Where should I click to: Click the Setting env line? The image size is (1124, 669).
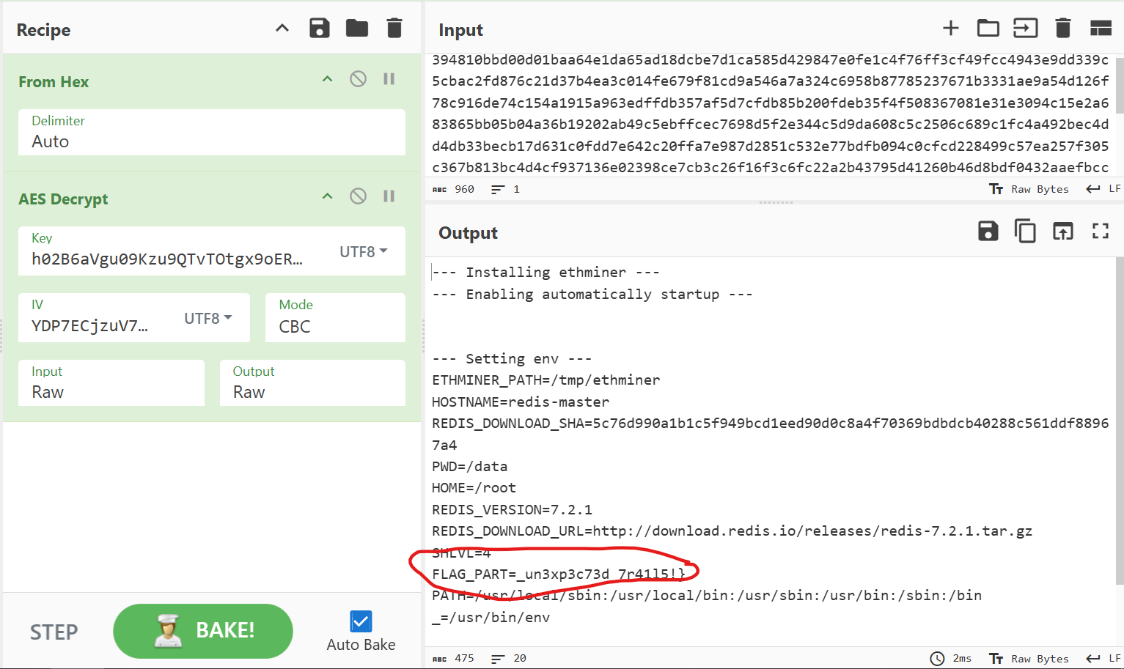512,358
